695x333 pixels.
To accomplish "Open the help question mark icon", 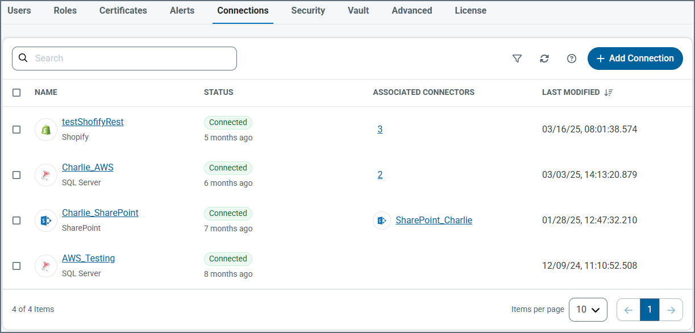I will click(x=572, y=59).
